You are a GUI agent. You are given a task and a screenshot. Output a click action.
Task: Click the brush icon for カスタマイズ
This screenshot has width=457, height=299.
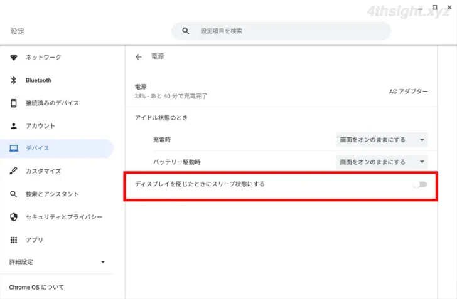[x=13, y=171]
